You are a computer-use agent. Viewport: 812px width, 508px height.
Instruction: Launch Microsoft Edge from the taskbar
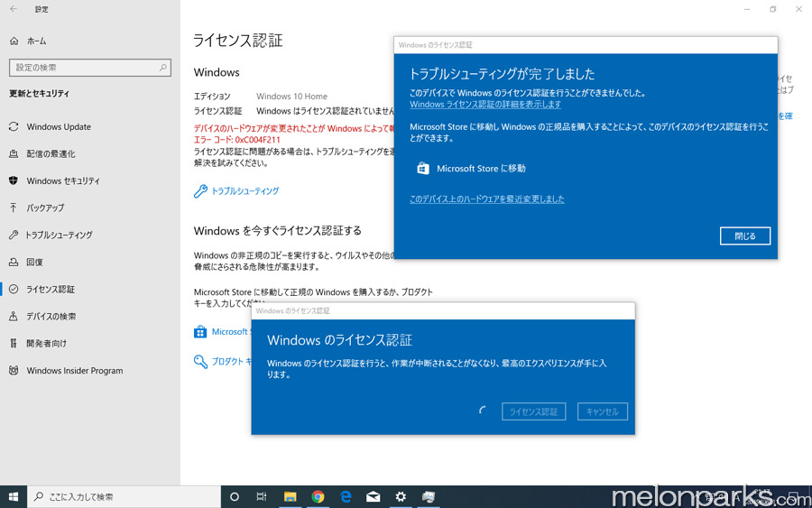point(346,496)
